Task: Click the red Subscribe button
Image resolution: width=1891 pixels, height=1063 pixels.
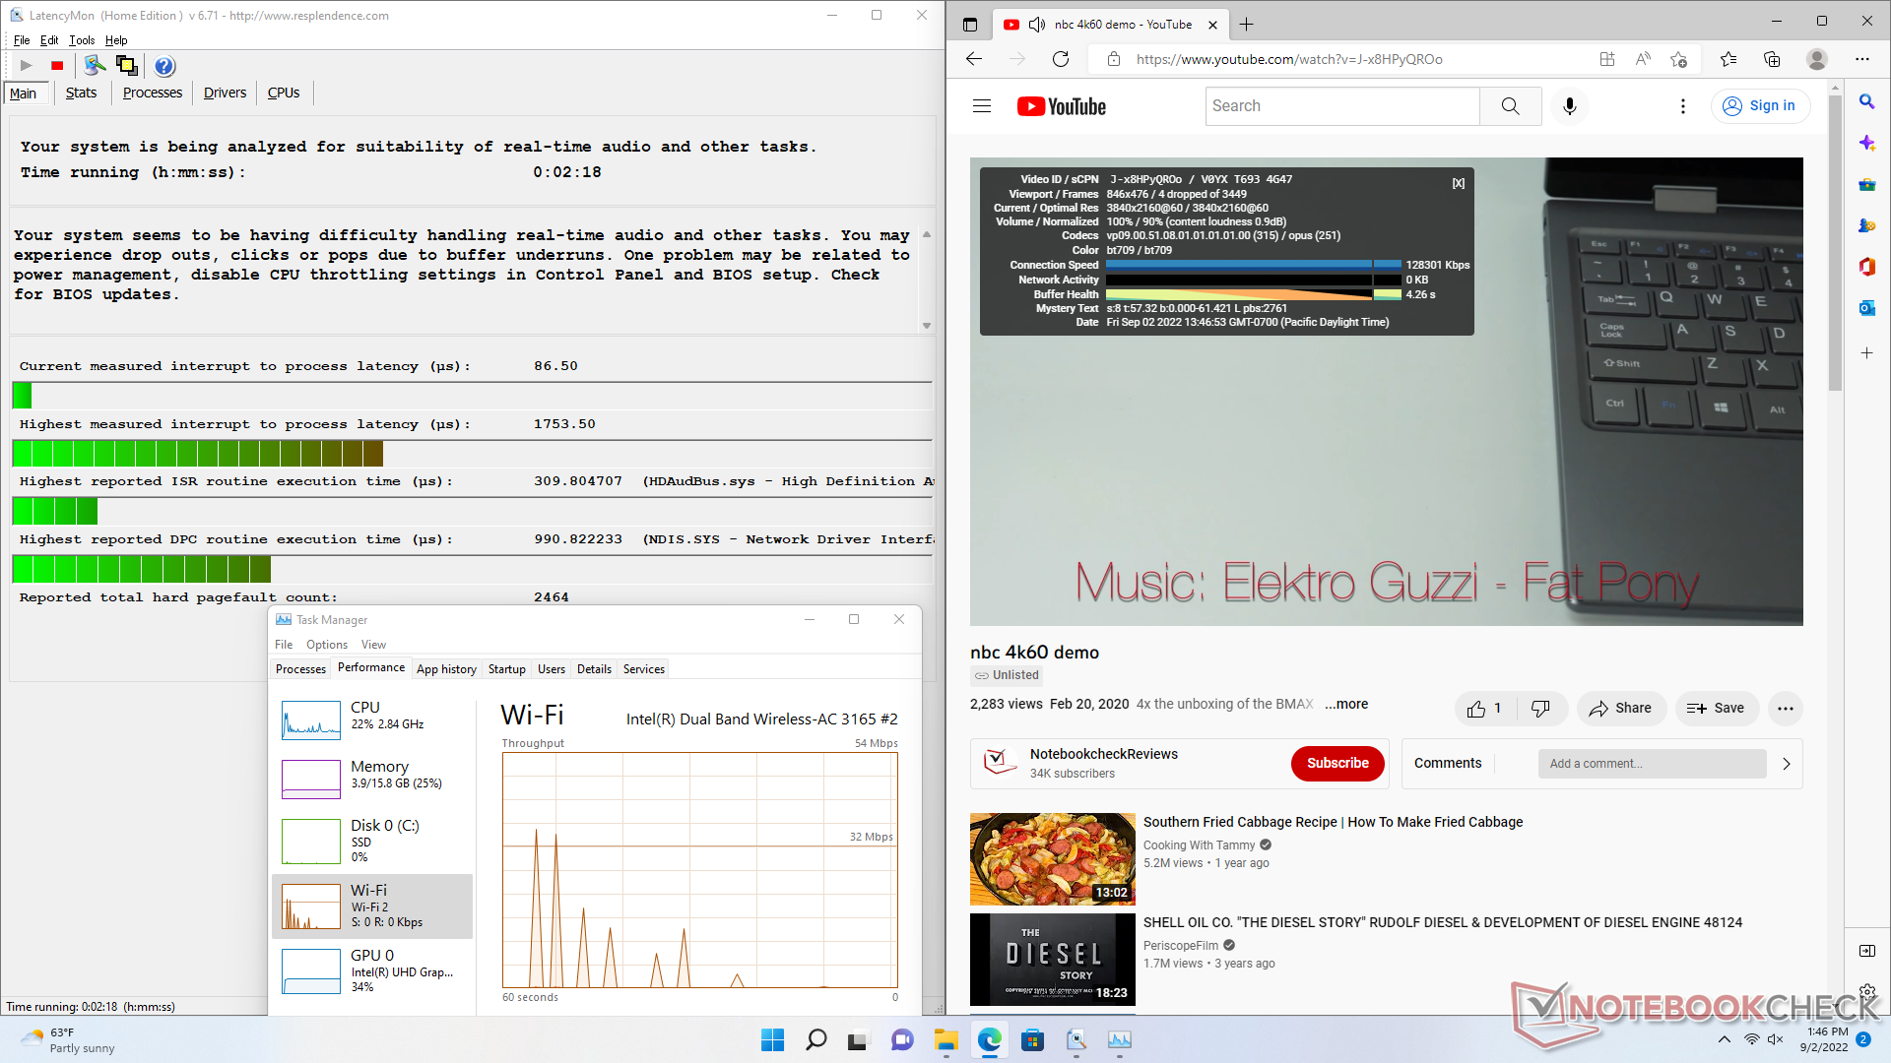Action: [1337, 763]
